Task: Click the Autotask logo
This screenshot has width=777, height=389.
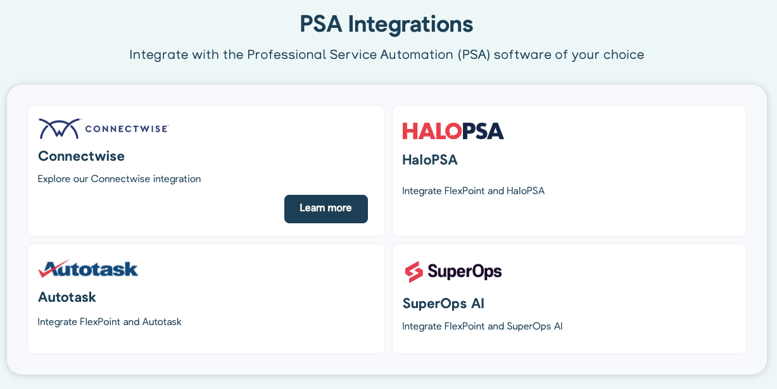Action: [87, 268]
